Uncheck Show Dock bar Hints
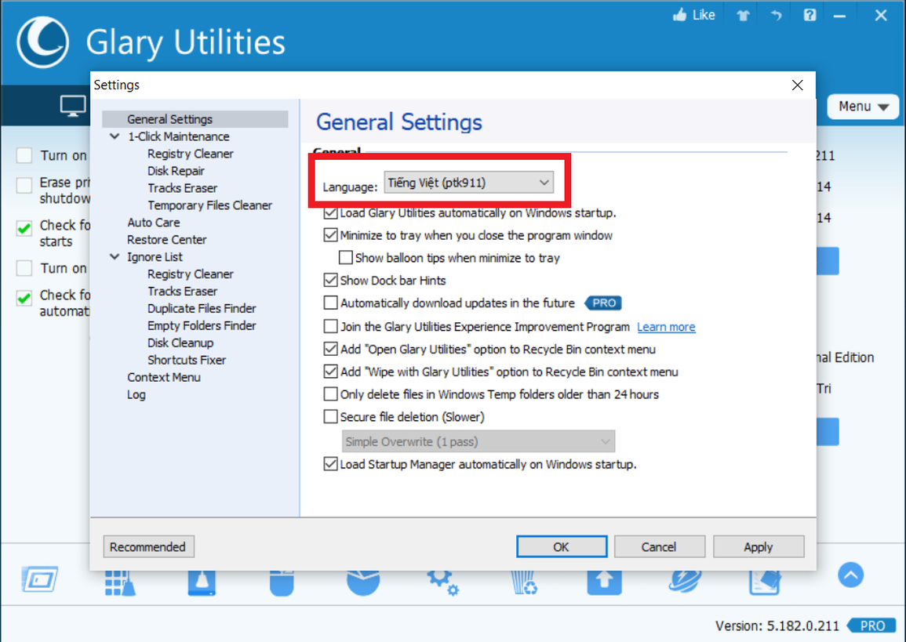Image resolution: width=906 pixels, height=642 pixels. [330, 280]
